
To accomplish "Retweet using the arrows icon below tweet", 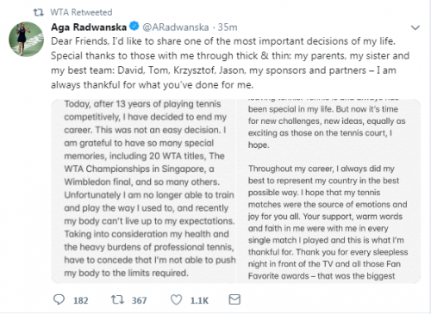I will [x=117, y=300].
